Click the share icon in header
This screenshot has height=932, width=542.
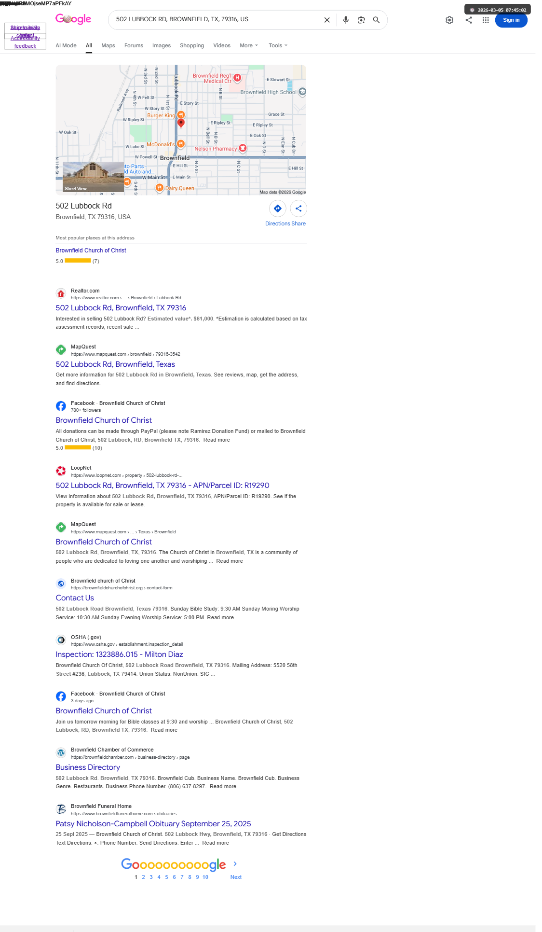(x=469, y=20)
